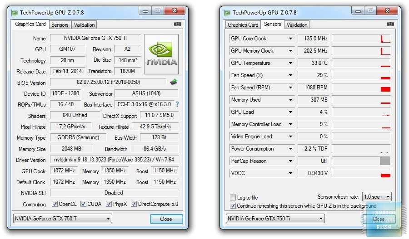Toggle the PhysX checkbox
The height and width of the screenshot is (239, 409).
109,204
